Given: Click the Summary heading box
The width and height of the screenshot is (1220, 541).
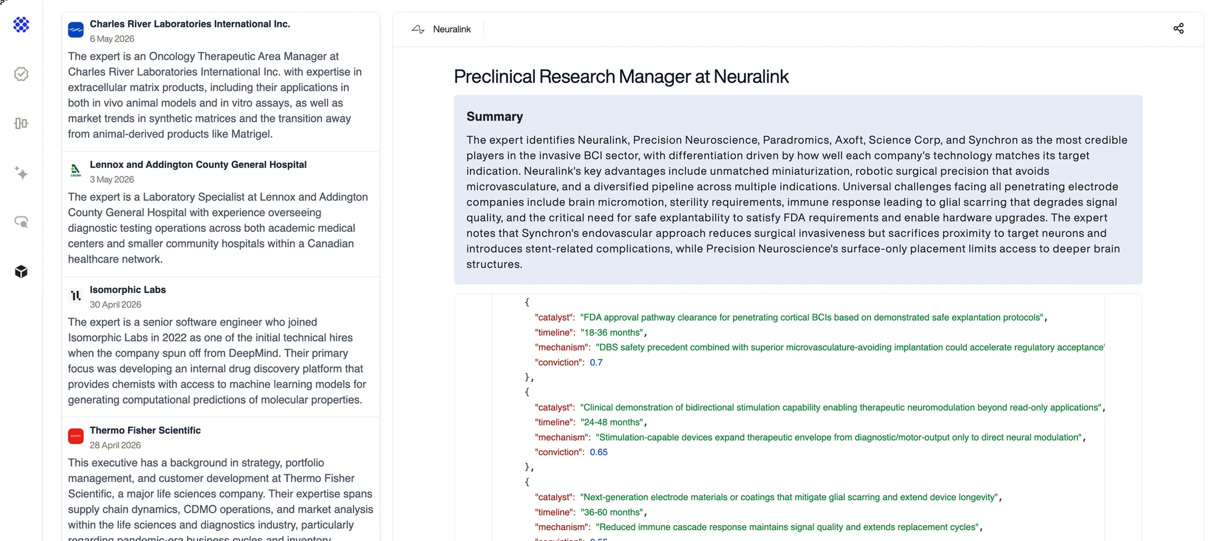Looking at the screenshot, I should point(798,189).
